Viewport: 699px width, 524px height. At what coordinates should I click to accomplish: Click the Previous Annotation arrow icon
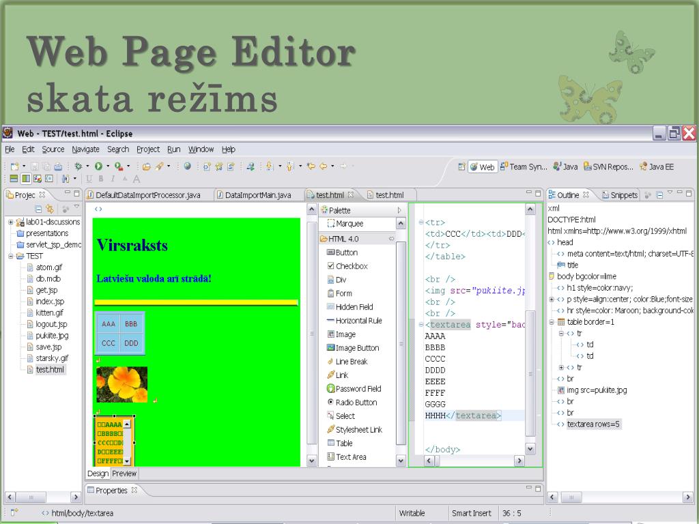click(x=290, y=166)
